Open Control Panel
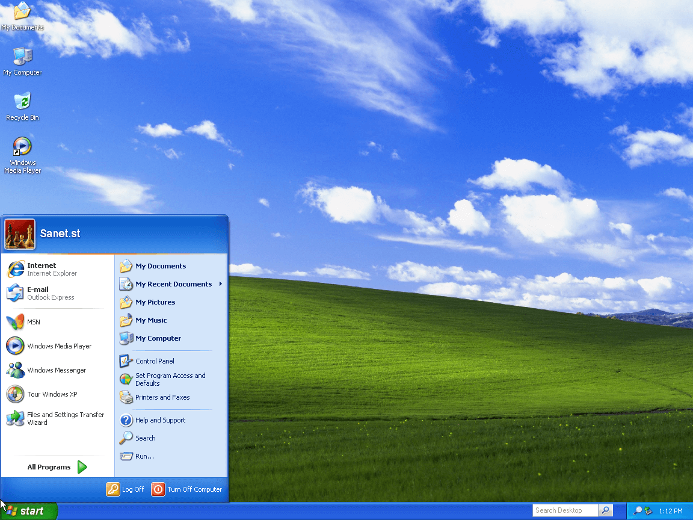The width and height of the screenshot is (693, 520). (172, 361)
